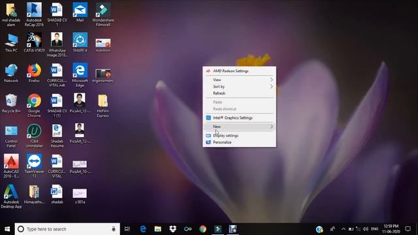This screenshot has width=418, height=235.
Task: Click the ENG language indicator
Action: click(x=374, y=229)
